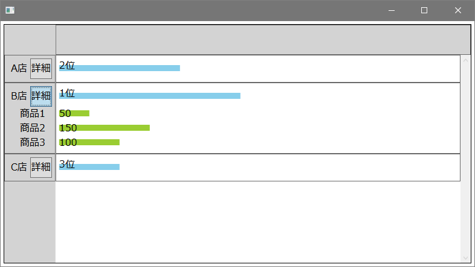The width and height of the screenshot is (475, 267).
Task: Click the blue bar for 2位
Action: point(120,68)
